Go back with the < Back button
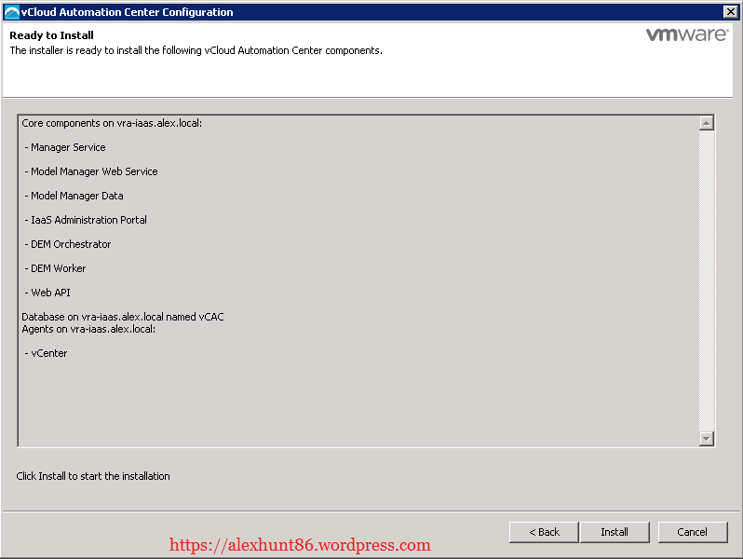This screenshot has height=559, width=743. 544,532
